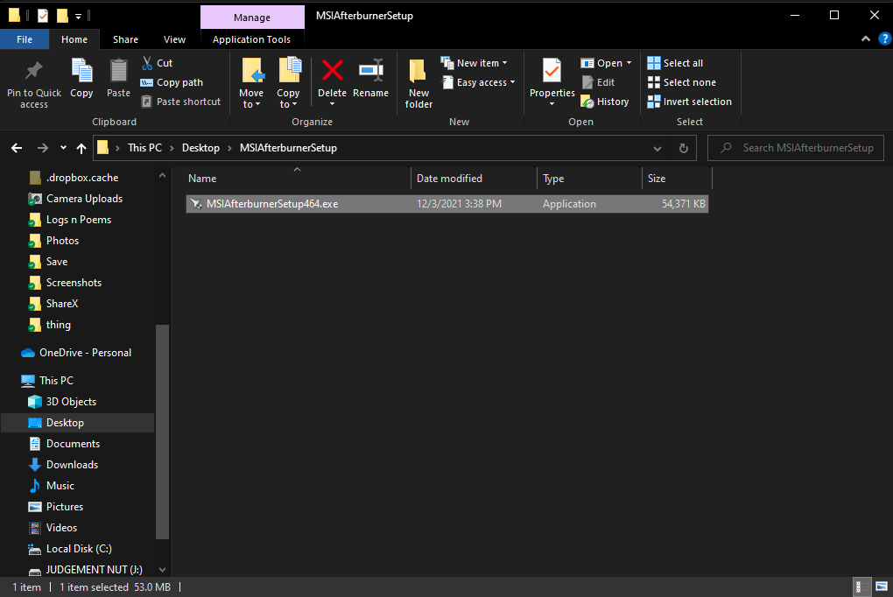
Task: Expand address bar history dropdown
Action: [657, 149]
